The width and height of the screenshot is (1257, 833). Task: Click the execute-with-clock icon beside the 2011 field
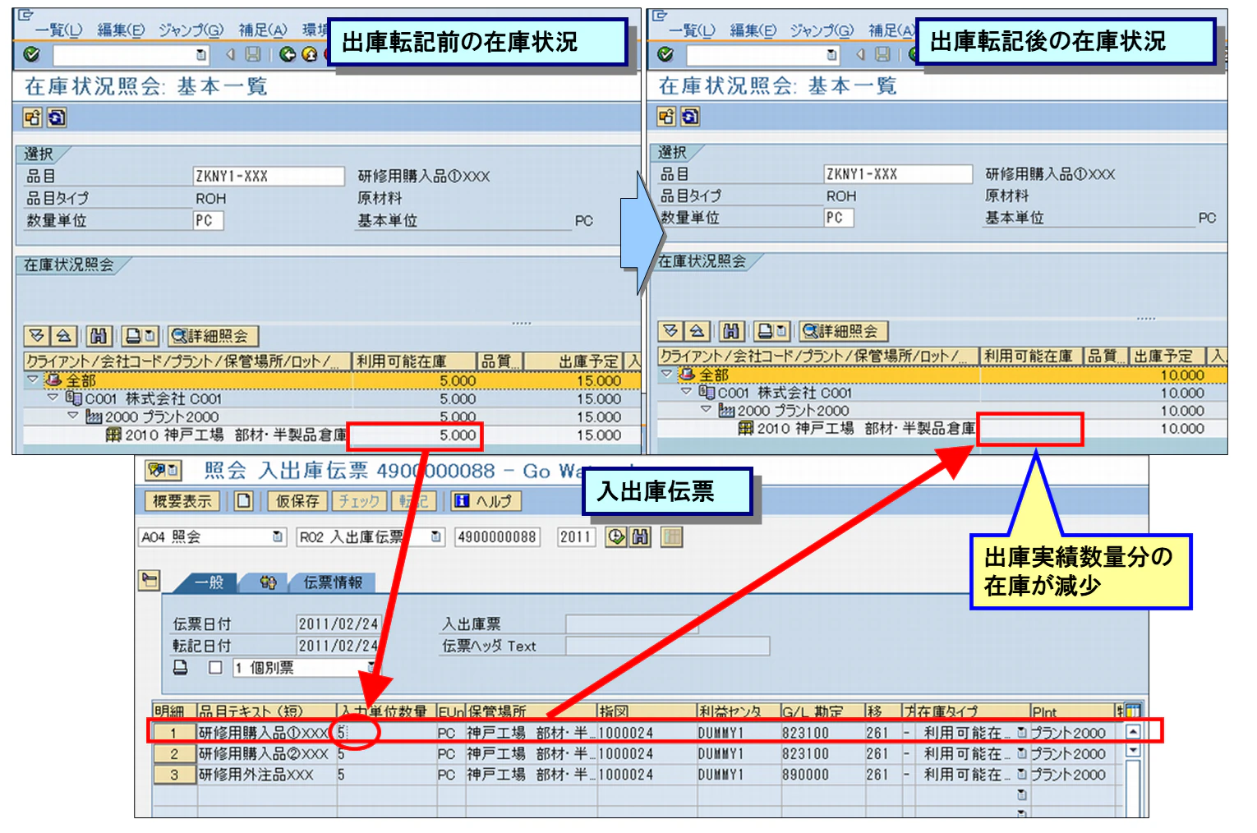pos(615,536)
